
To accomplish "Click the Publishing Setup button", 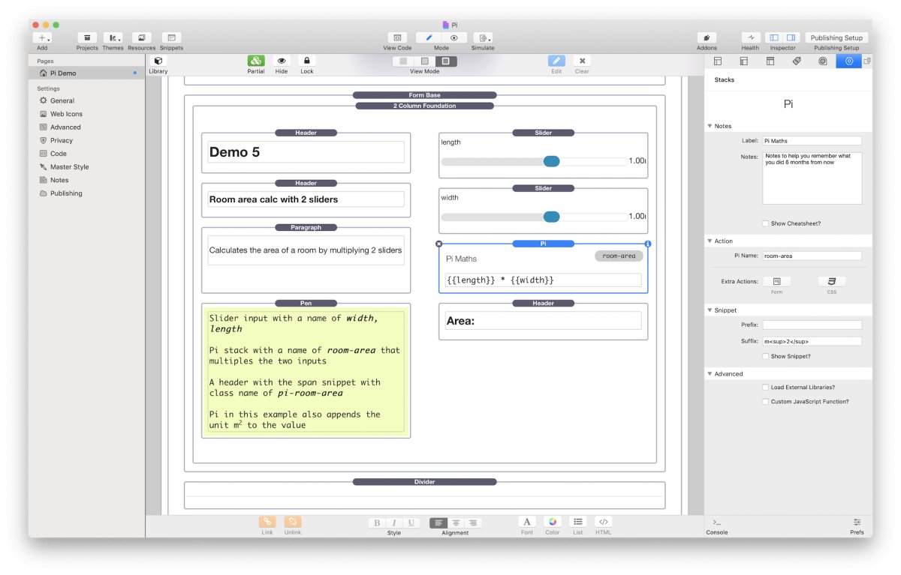I will tap(836, 37).
